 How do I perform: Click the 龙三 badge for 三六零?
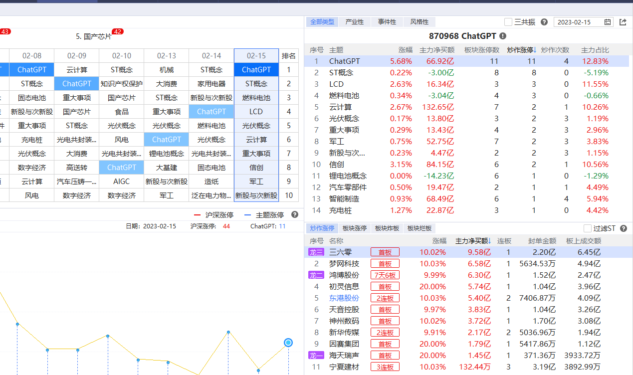click(316, 252)
